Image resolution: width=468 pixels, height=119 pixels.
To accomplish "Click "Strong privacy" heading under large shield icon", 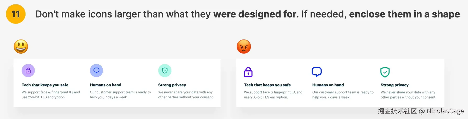I will [394, 85].
